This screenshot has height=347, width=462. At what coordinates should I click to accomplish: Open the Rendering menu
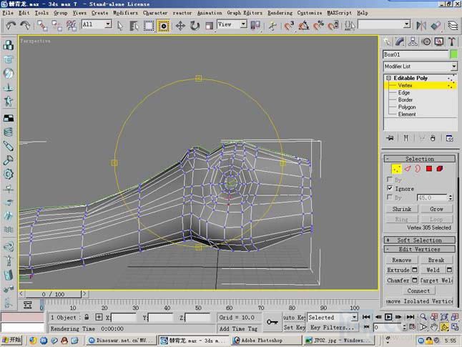pos(280,13)
